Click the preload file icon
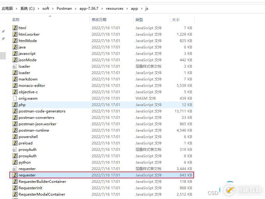 15,143
